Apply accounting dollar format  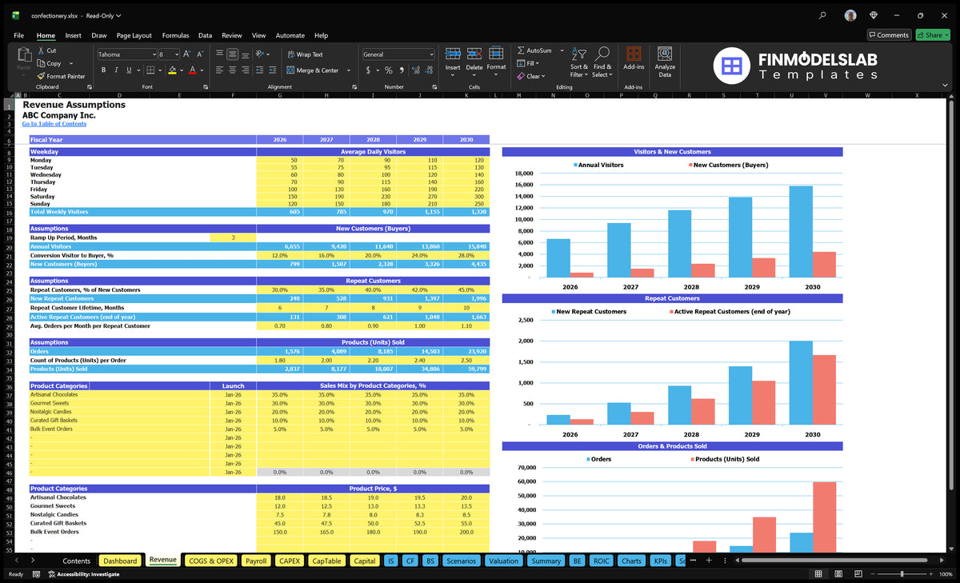tap(368, 70)
